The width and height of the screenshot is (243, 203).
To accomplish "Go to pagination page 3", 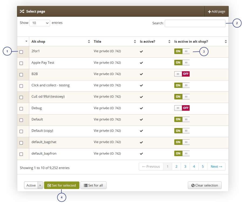I will click(185, 166).
